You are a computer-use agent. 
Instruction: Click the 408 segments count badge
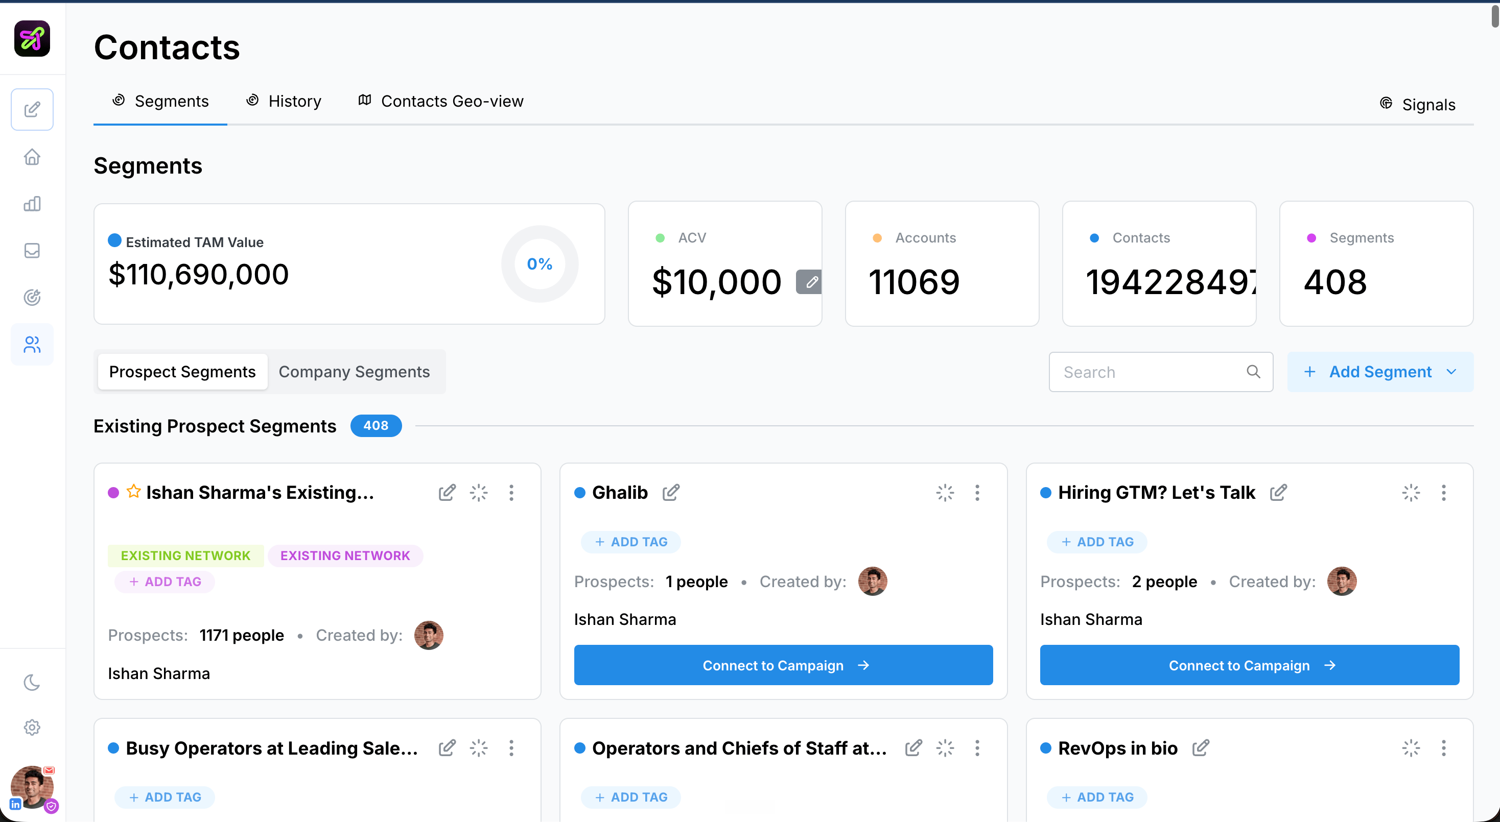click(376, 426)
